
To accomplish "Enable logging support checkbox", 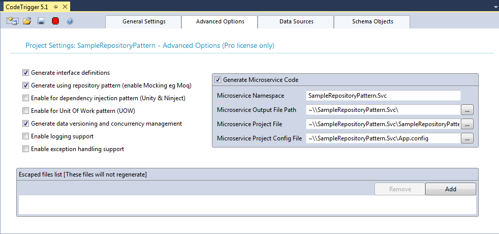I will (26, 136).
